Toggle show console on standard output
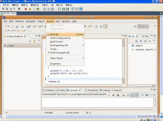This screenshot has width=163, height=121. [132, 95]
